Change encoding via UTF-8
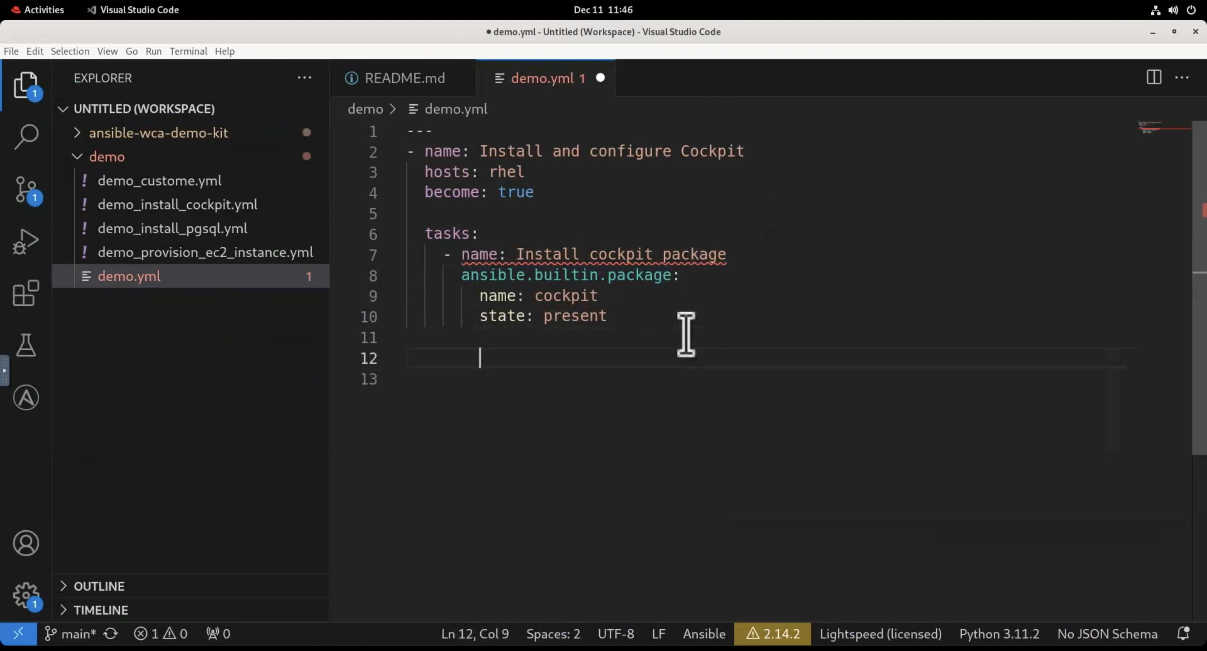This screenshot has width=1207, height=651. (x=616, y=634)
